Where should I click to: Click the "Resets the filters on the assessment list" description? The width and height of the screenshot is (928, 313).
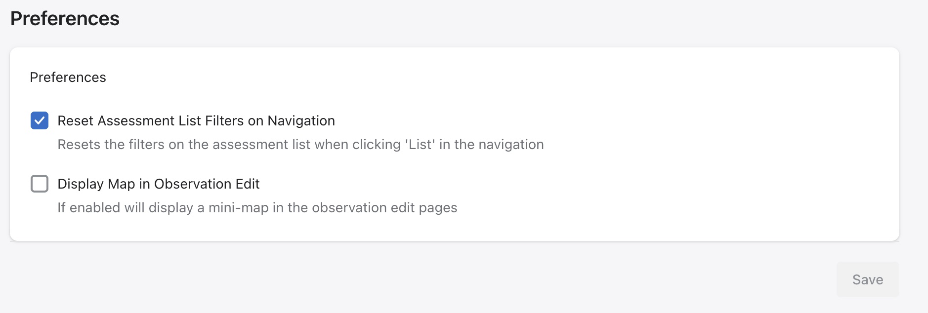(x=300, y=145)
